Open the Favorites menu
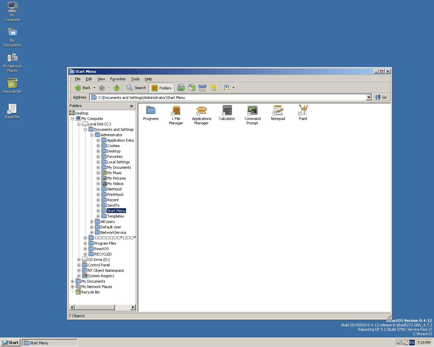 tap(118, 79)
